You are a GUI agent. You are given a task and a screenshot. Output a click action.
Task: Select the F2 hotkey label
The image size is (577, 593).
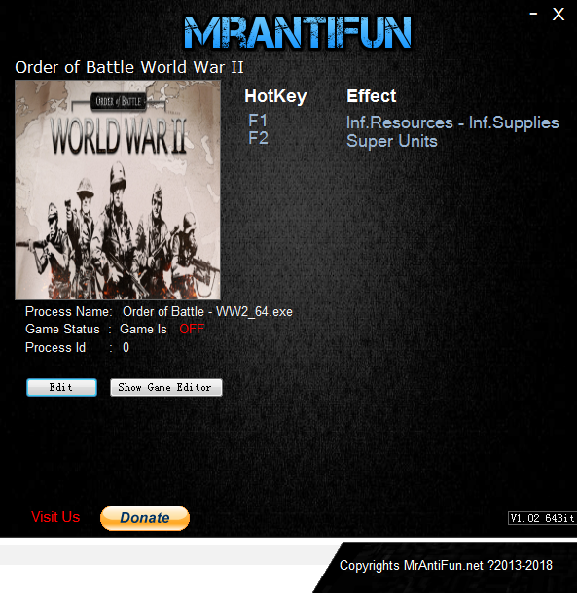point(258,138)
